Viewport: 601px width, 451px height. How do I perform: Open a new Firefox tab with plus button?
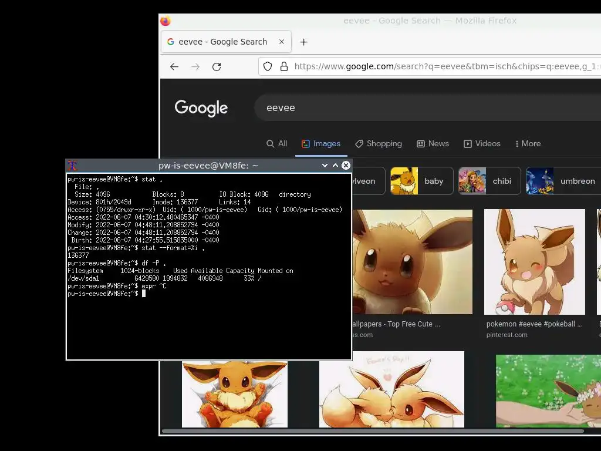pyautogui.click(x=303, y=42)
